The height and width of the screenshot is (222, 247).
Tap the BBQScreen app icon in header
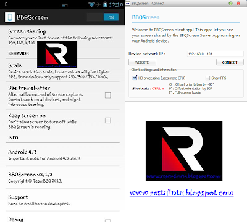coord(10,17)
